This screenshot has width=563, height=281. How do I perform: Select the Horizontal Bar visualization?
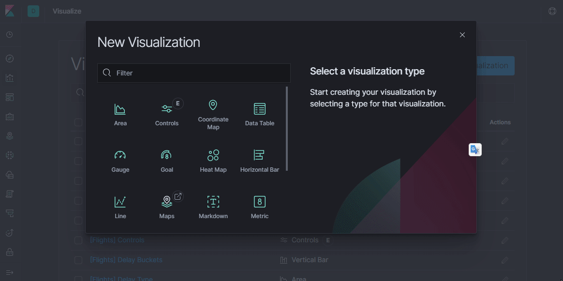pyautogui.click(x=260, y=161)
